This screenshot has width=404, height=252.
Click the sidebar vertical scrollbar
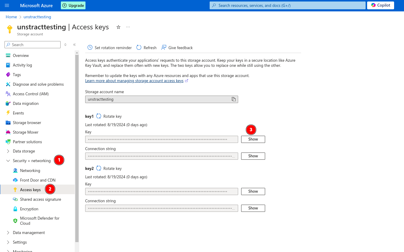(77, 148)
